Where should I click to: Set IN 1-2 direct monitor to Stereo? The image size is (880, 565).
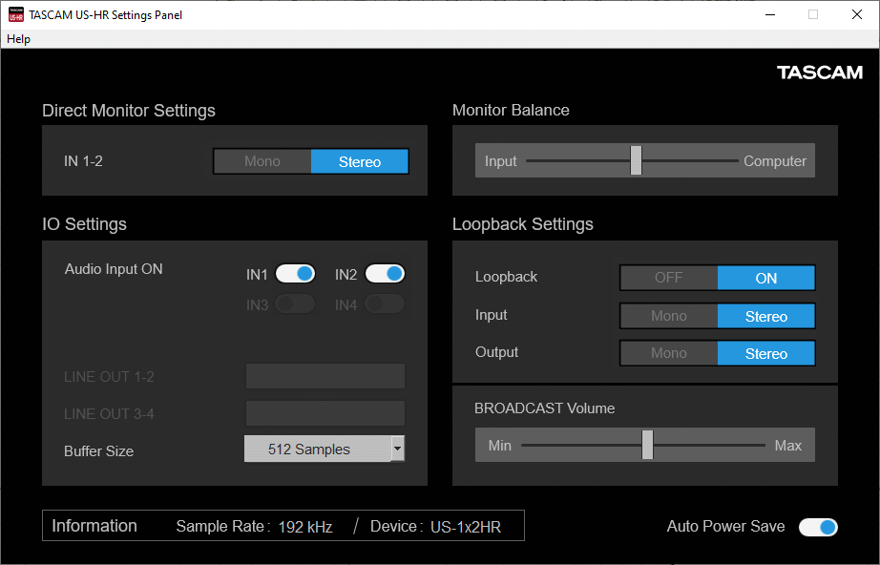tap(360, 161)
